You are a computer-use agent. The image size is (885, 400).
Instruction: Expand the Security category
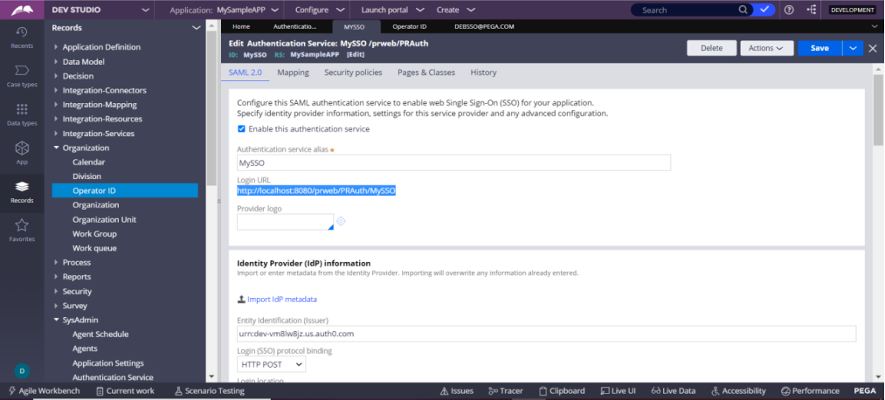coord(56,291)
